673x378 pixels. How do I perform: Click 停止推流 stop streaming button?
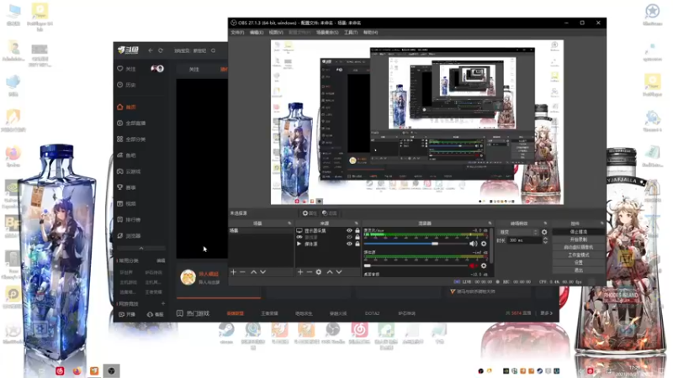coord(578,232)
